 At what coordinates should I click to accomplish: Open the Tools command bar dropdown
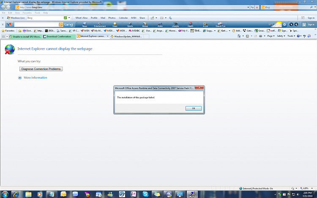291,36
